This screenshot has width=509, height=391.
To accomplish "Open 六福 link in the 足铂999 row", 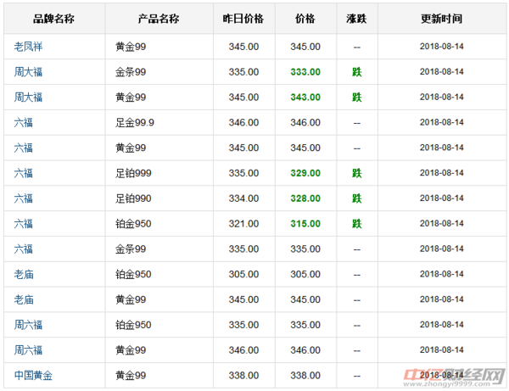I will (x=23, y=173).
